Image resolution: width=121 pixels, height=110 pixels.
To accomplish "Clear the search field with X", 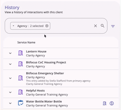I will (x=95, y=26).
